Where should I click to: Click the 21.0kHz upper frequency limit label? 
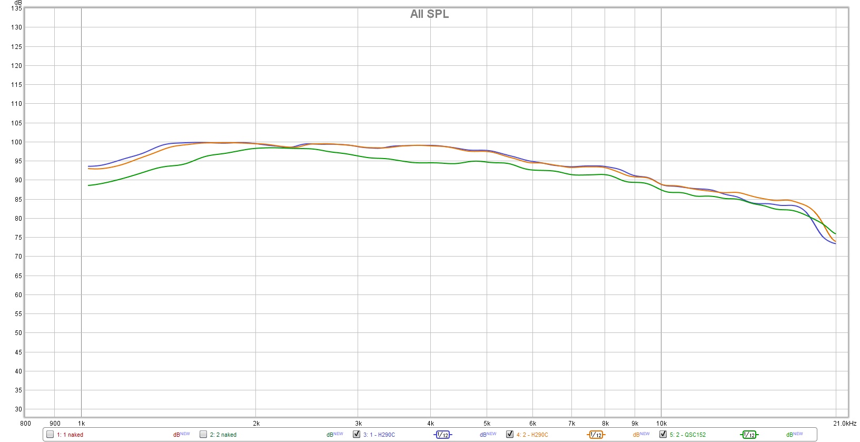[845, 424]
